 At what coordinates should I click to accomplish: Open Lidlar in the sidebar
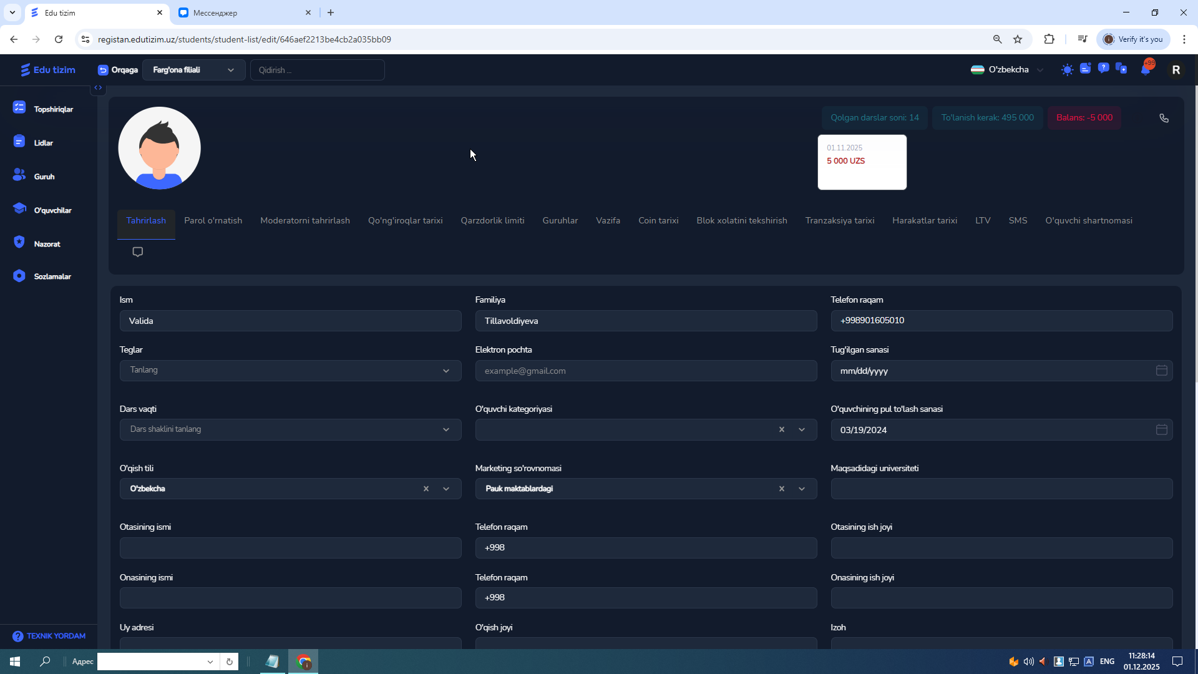click(x=42, y=143)
